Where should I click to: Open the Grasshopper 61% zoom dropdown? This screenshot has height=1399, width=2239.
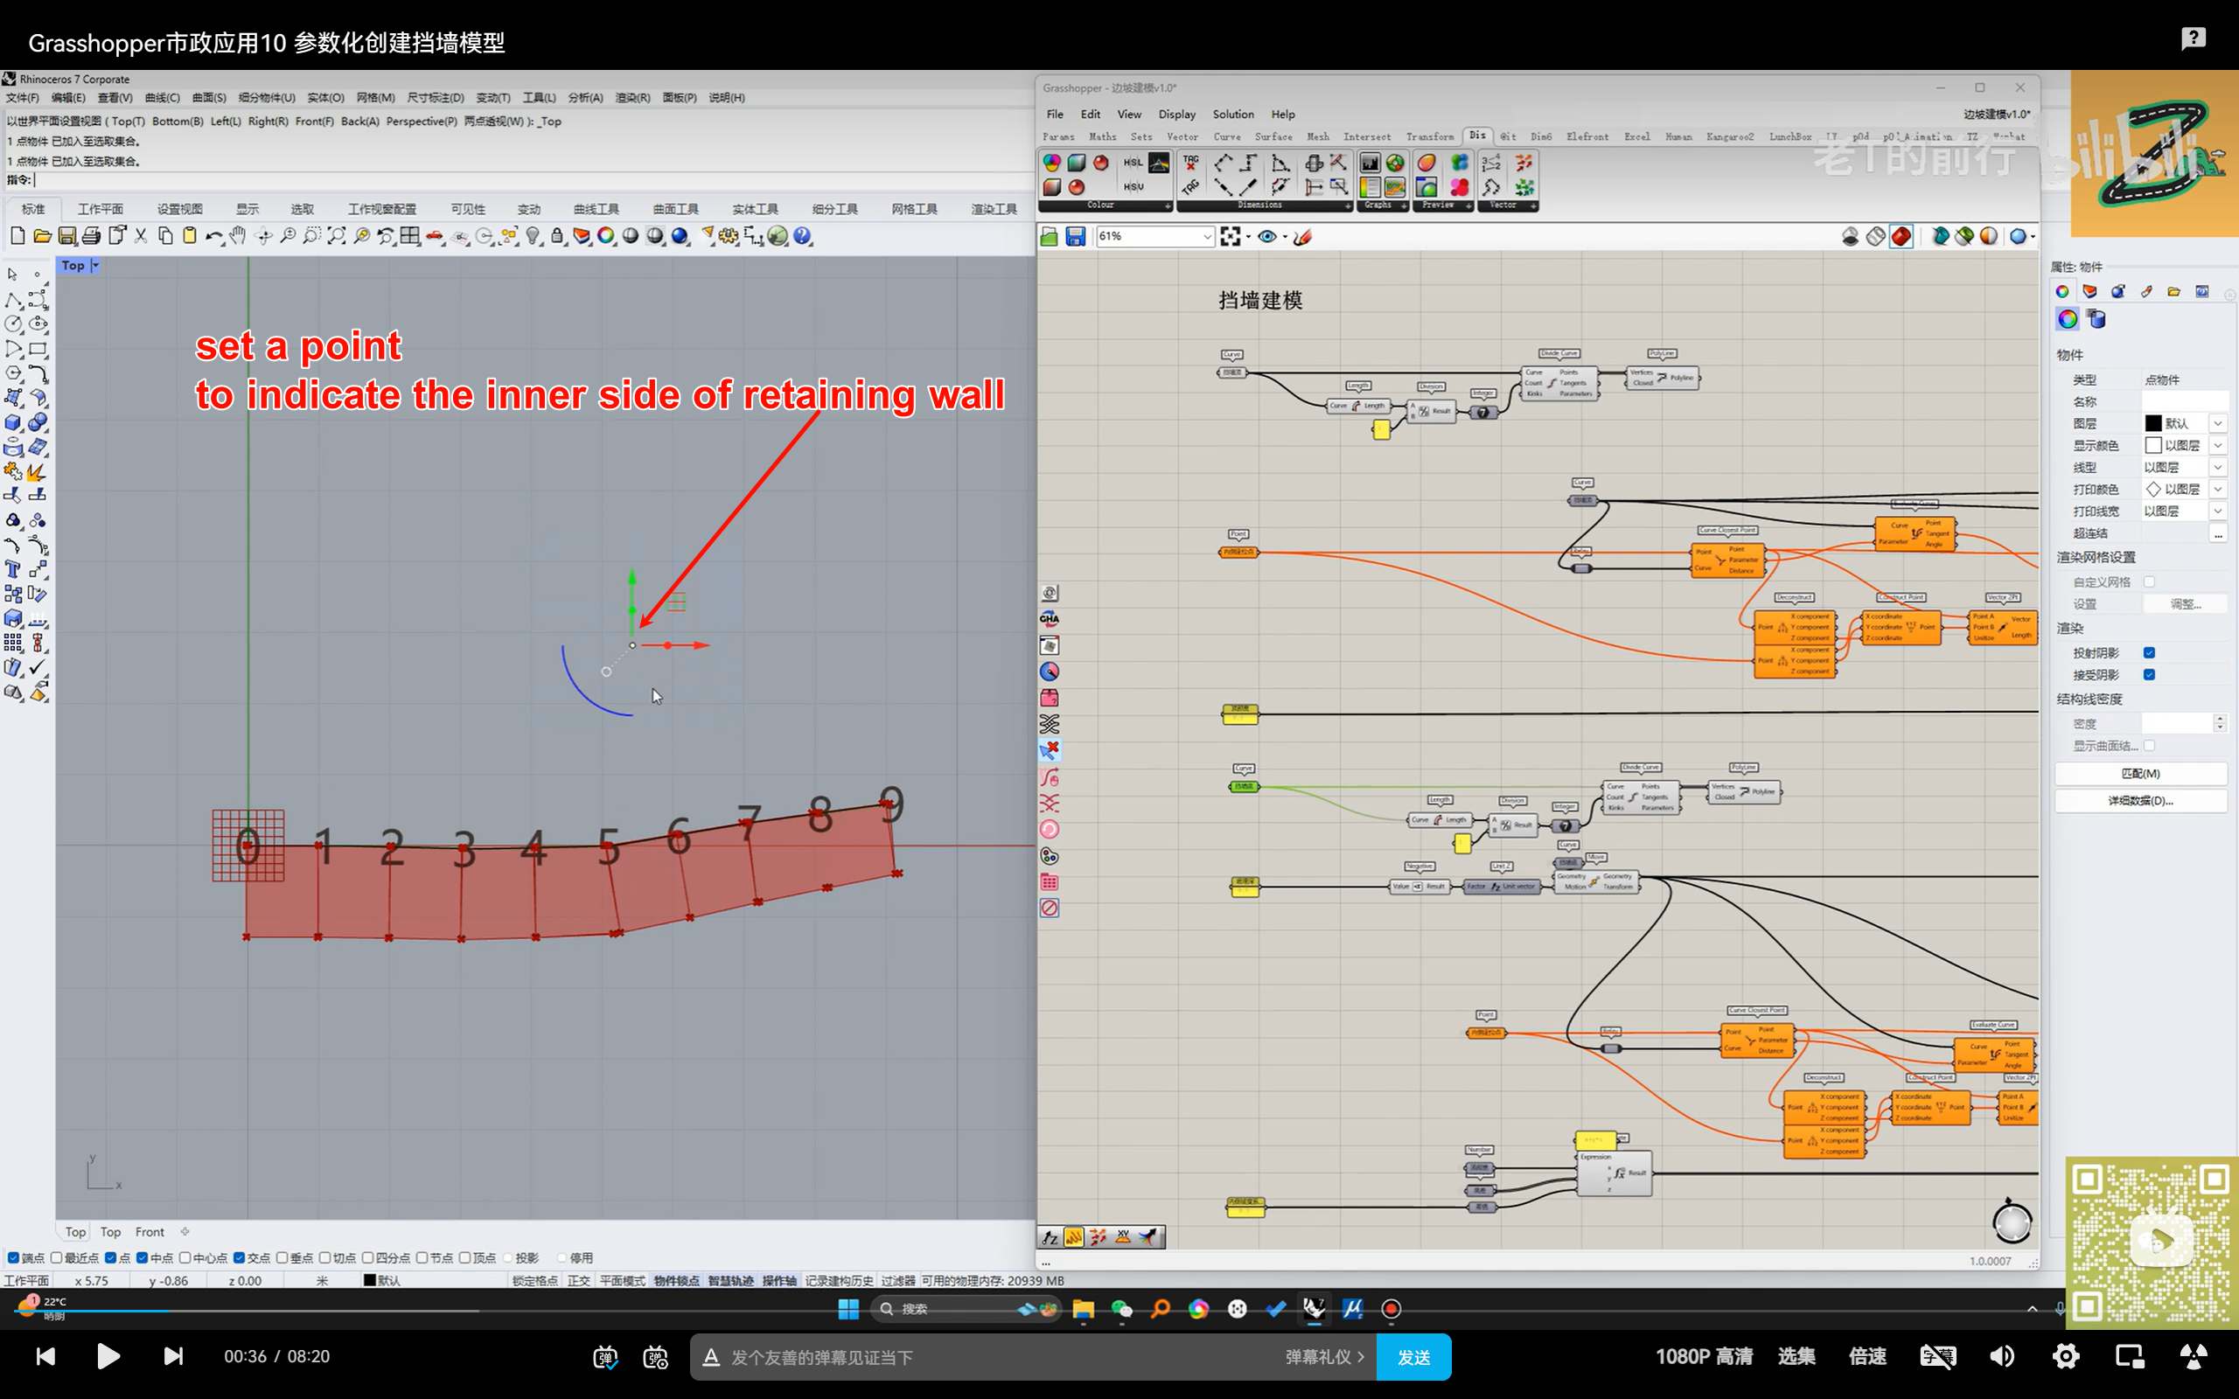click(x=1206, y=237)
